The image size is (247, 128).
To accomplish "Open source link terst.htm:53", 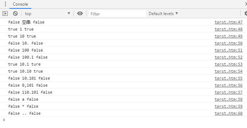I will coord(228,64).
